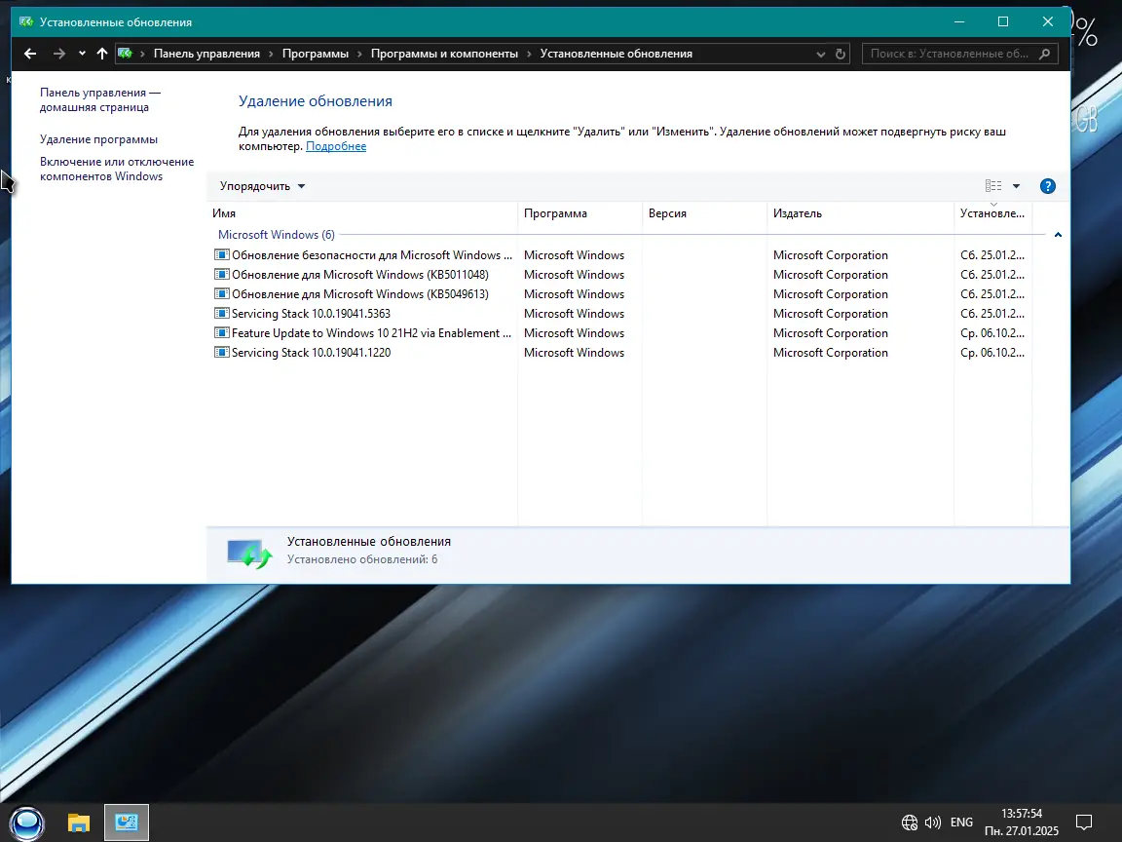Go back using the Back arrow
Screen dimensions: 1122x842
coord(30,54)
